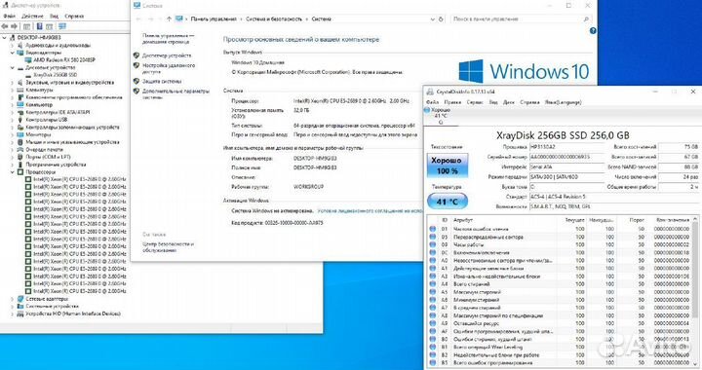Open the Диск menu in CrystalDiskInfo
Viewport: 702px width, 370px height.
pyautogui.click(x=509, y=102)
